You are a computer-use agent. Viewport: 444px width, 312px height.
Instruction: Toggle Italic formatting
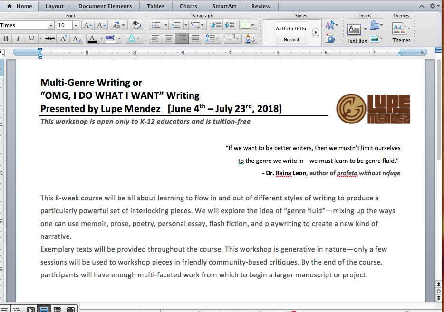(18, 38)
